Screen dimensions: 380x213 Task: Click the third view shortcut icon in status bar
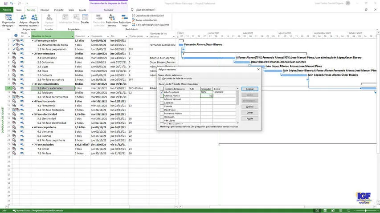pos(333,211)
